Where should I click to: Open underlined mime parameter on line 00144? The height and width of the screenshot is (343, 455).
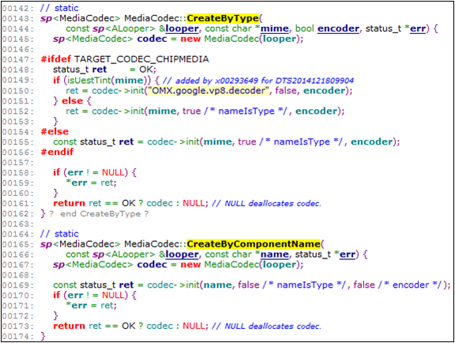pos(275,28)
